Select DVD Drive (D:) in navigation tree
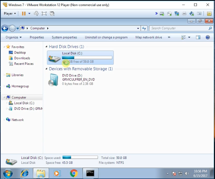This screenshot has width=215, height=179. coord(28,109)
